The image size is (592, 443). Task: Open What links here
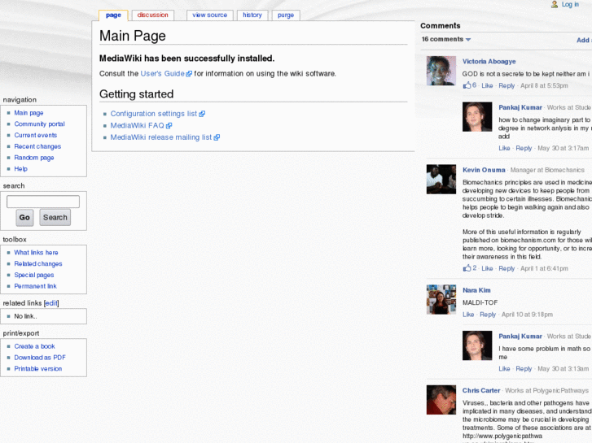(37, 253)
